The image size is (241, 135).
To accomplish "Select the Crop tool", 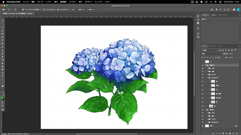I will (2, 34).
